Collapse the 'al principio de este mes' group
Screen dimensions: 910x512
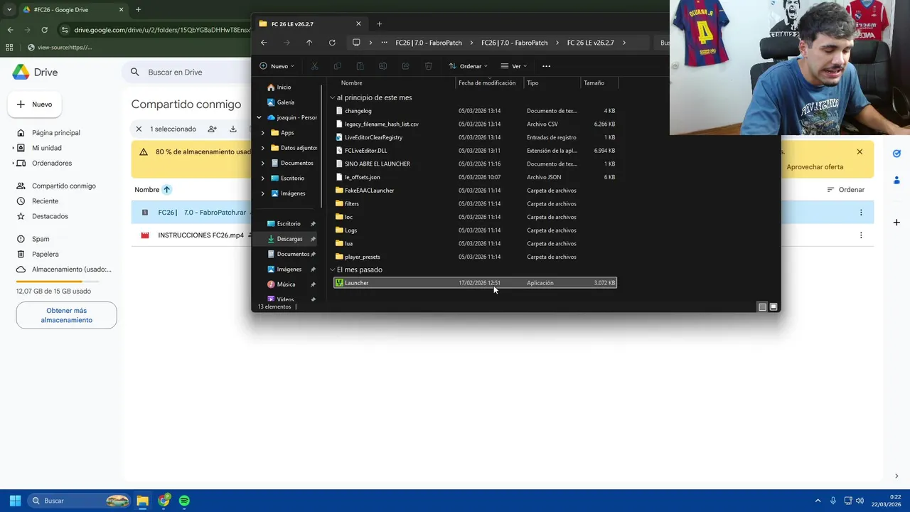pos(332,97)
